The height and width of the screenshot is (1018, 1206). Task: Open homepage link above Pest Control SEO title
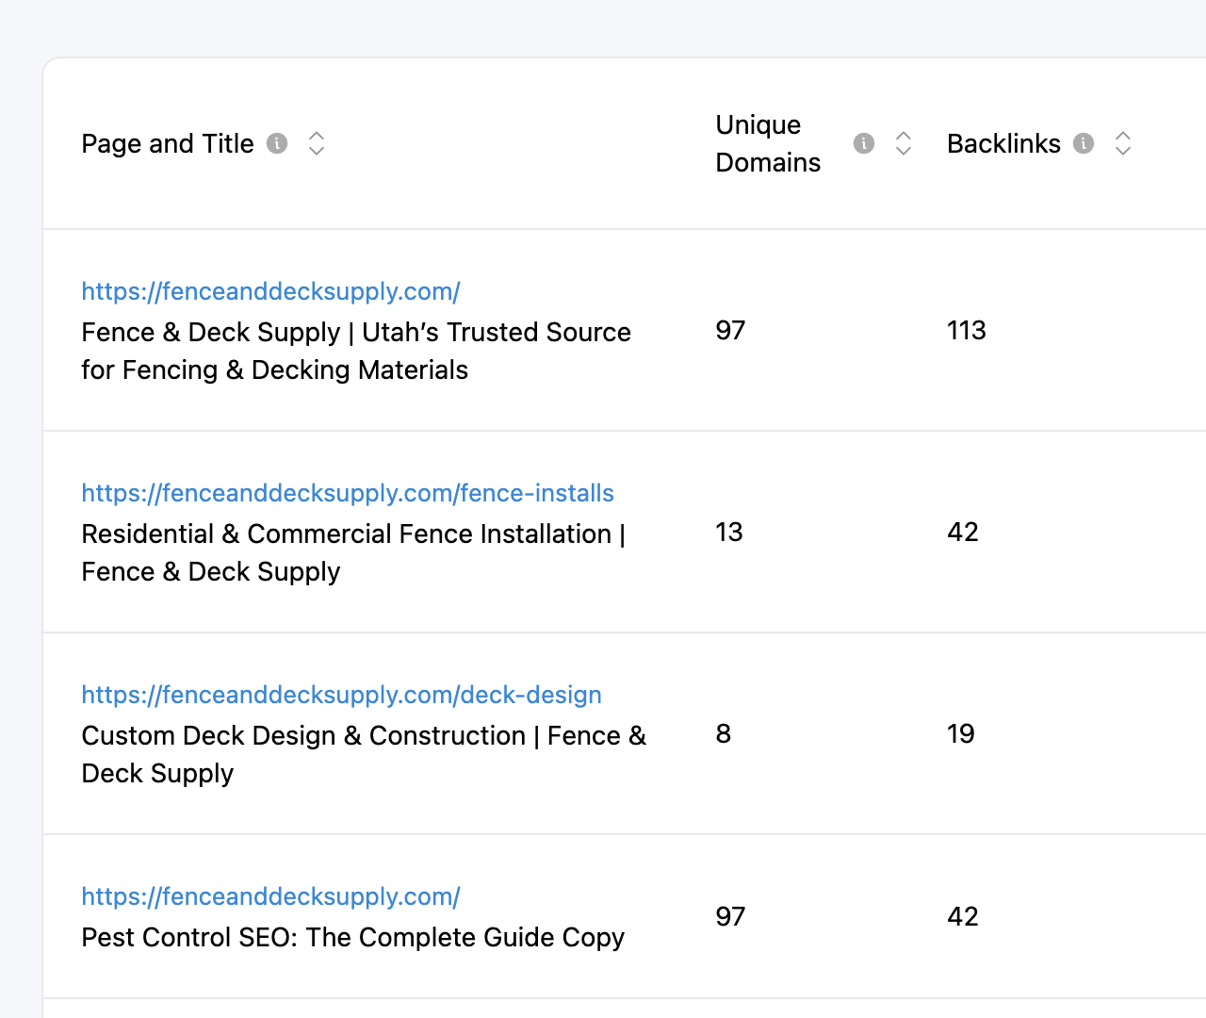270,896
